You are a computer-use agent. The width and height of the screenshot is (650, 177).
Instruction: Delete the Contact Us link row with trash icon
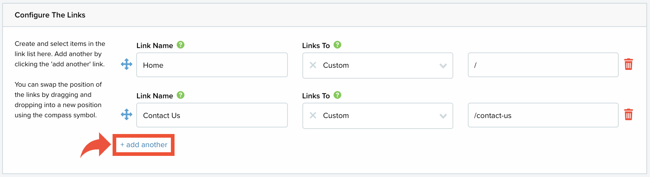point(629,115)
